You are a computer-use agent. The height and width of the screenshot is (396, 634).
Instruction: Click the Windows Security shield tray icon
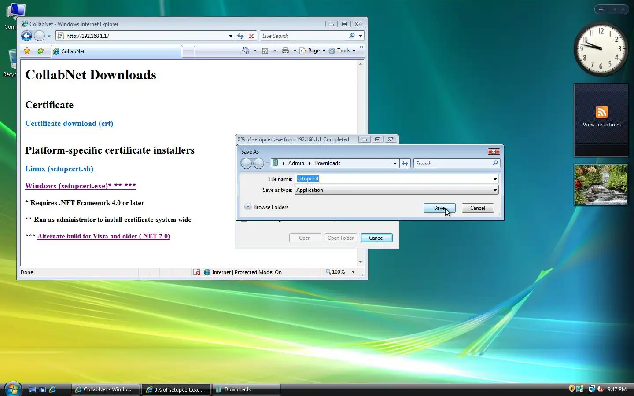coord(571,389)
